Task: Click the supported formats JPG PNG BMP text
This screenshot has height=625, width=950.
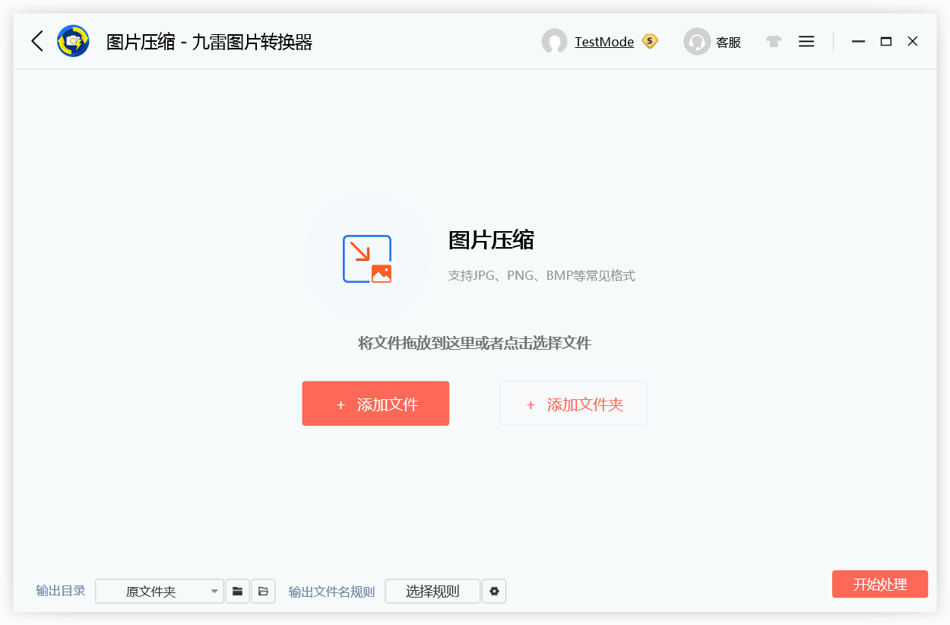Action: (x=541, y=275)
